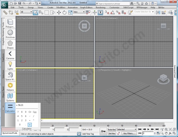Click the Mirror tool icon
This screenshot has width=178, height=137.
tap(158, 12)
